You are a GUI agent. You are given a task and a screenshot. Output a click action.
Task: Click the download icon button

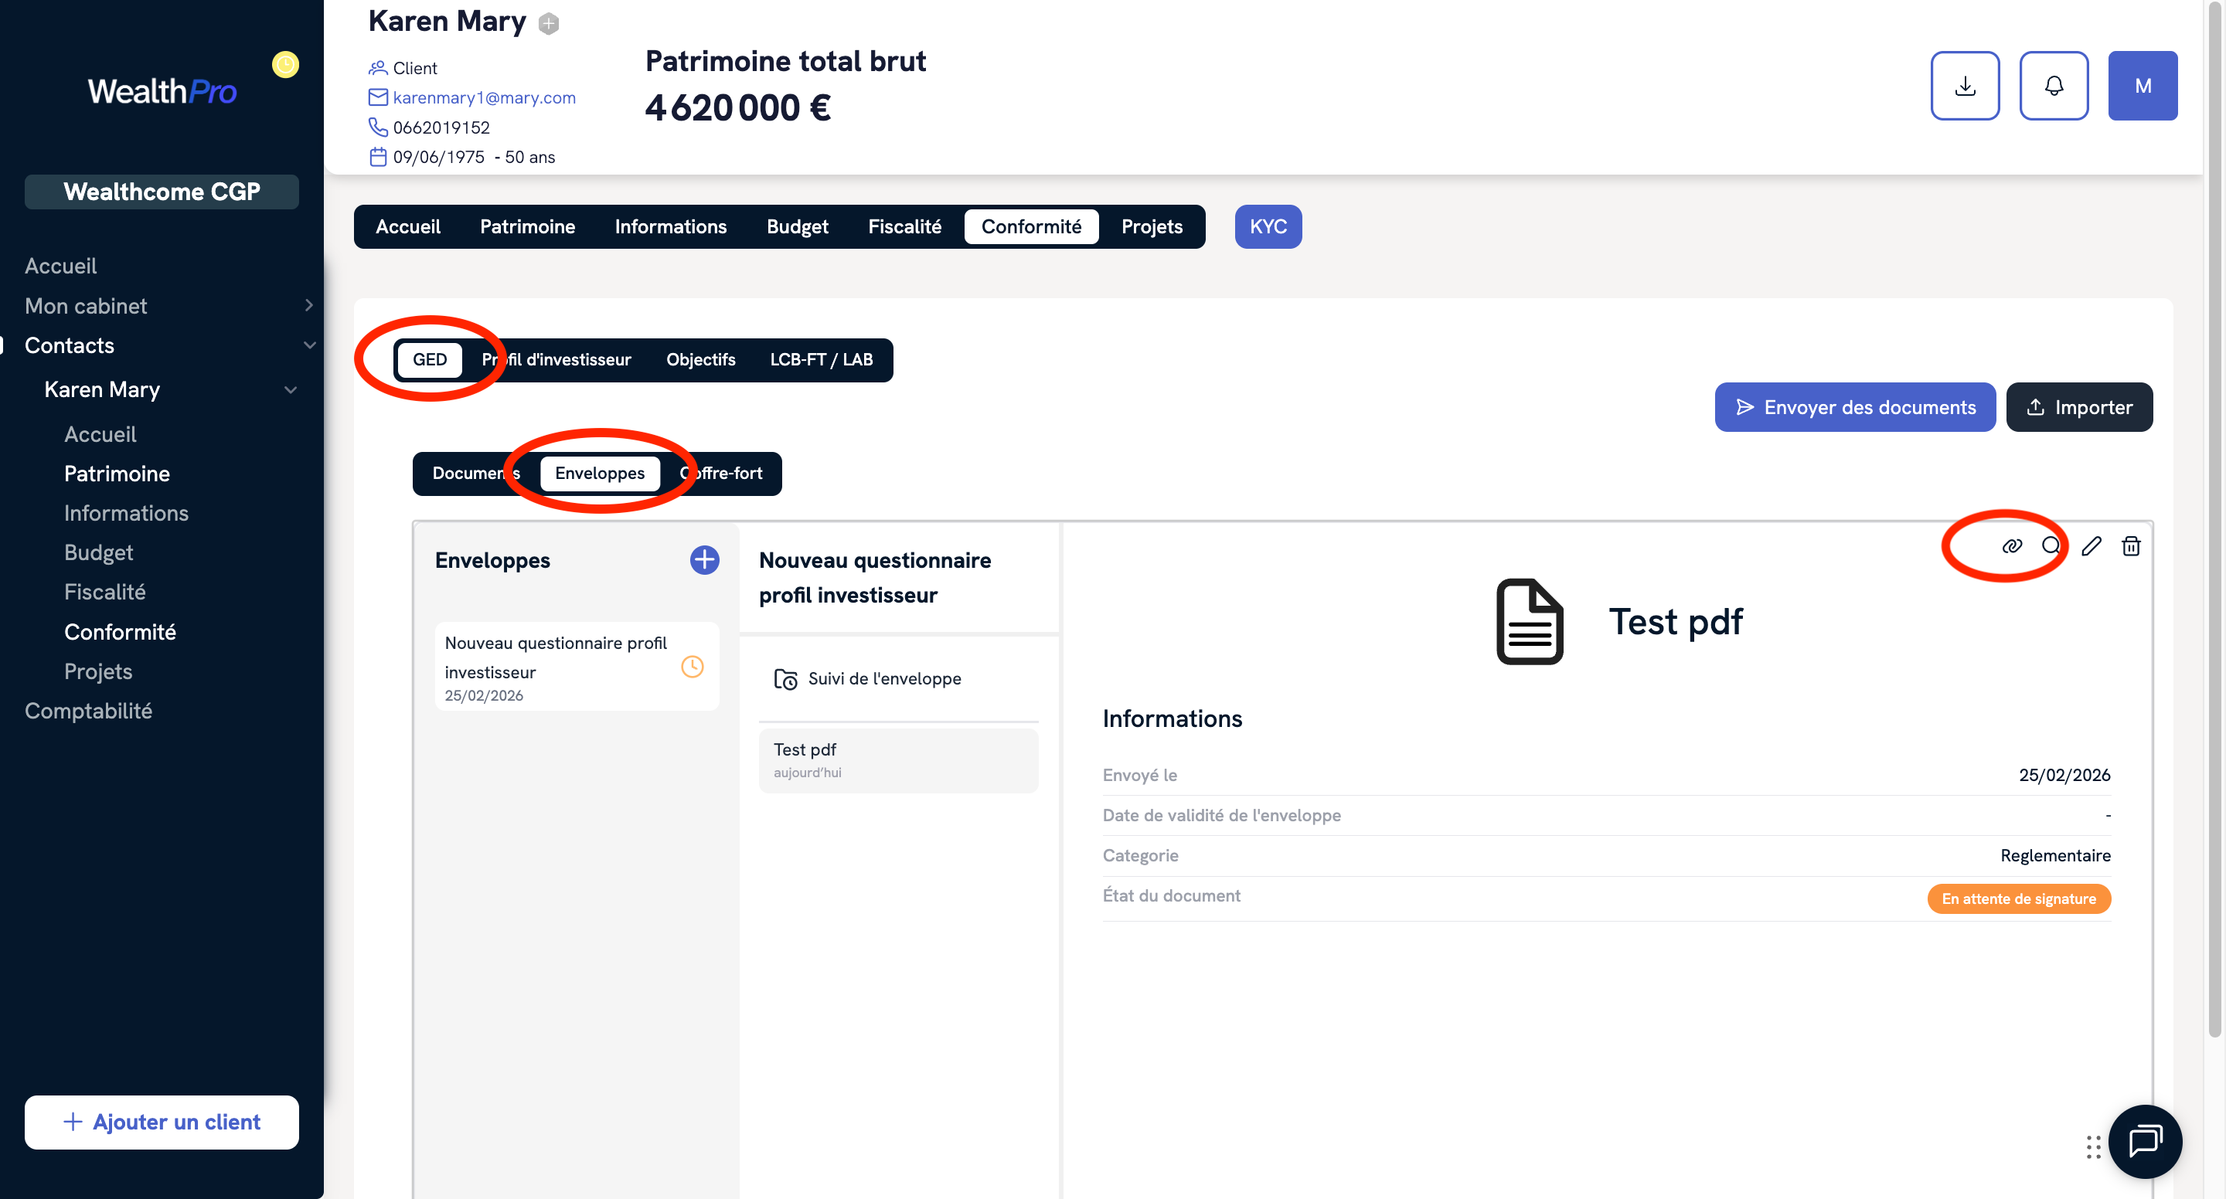1964,86
